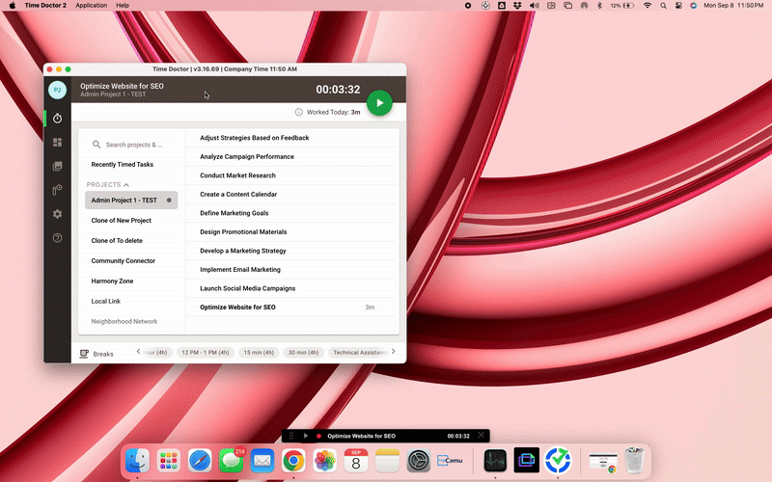Click the info icon beside Worked Today
This screenshot has width=772, height=482.
point(298,112)
